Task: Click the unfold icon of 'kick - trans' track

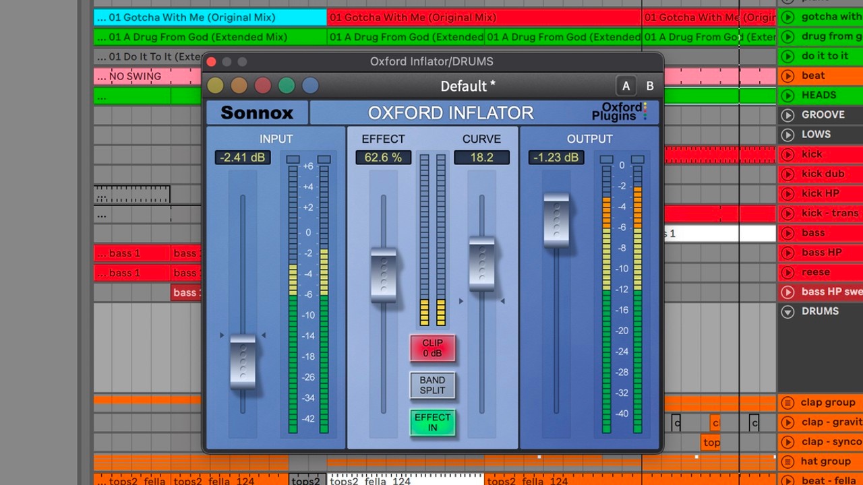Action: [x=787, y=213]
